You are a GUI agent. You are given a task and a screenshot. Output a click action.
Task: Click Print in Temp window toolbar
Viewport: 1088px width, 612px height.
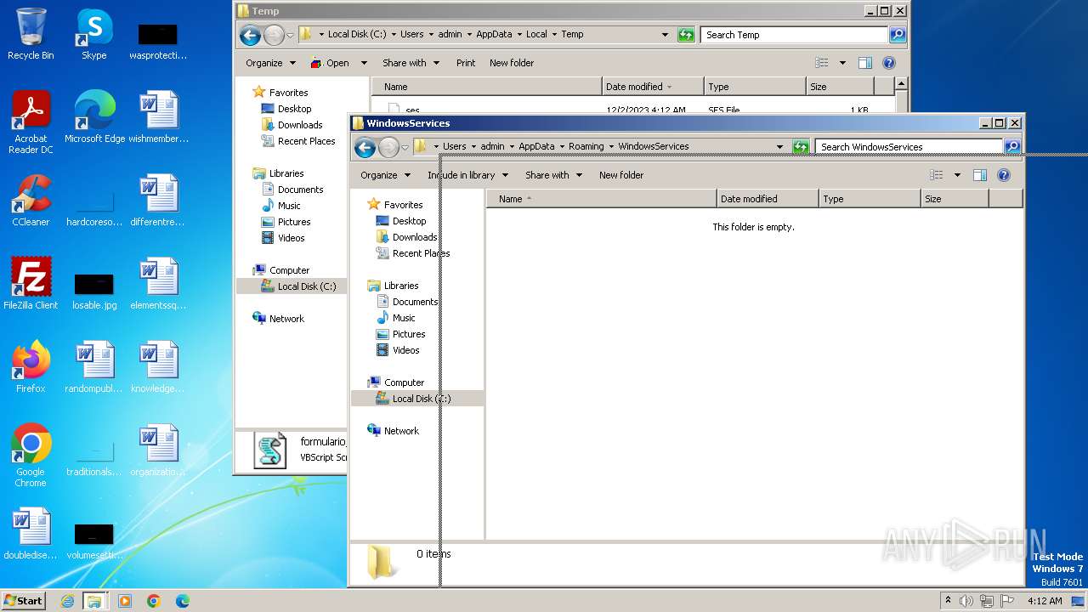466,63
